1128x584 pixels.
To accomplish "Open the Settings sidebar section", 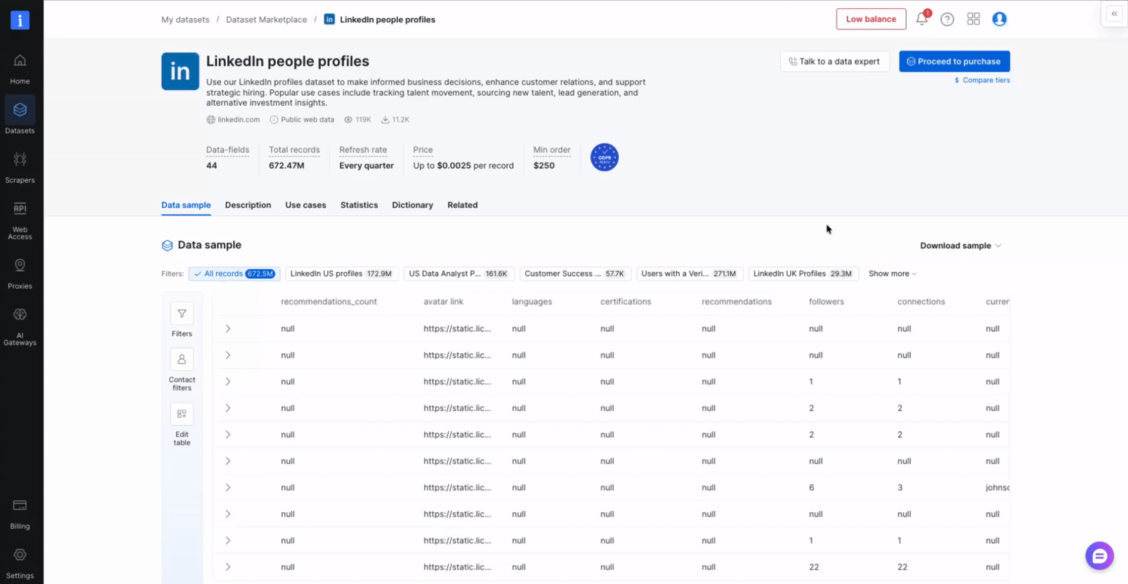I will click(x=20, y=563).
